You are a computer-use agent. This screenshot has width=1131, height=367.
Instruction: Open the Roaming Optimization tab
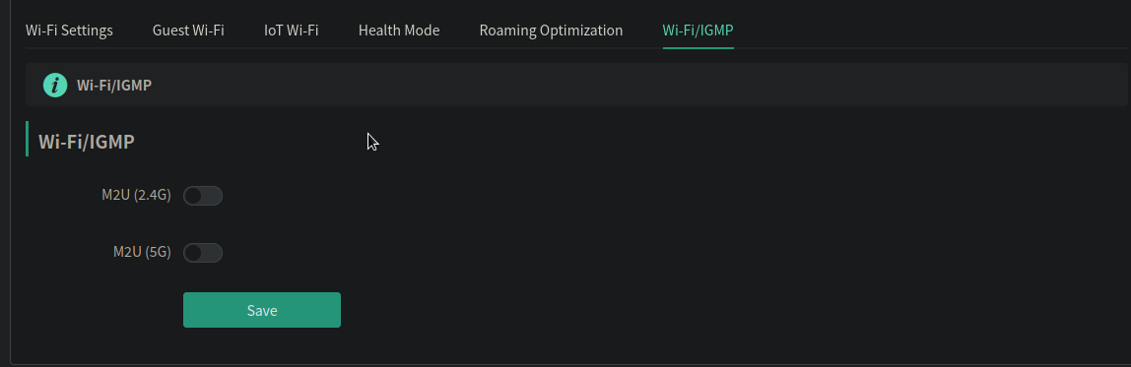[551, 31]
